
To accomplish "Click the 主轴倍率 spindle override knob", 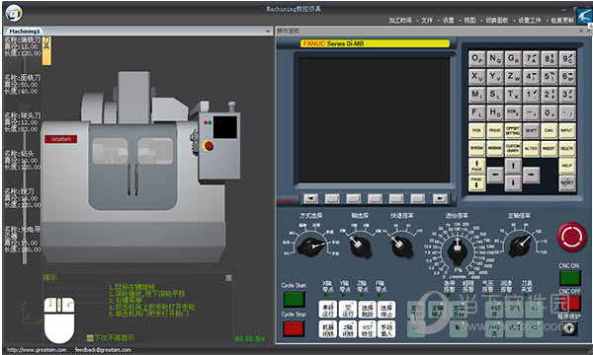I will point(521,246).
